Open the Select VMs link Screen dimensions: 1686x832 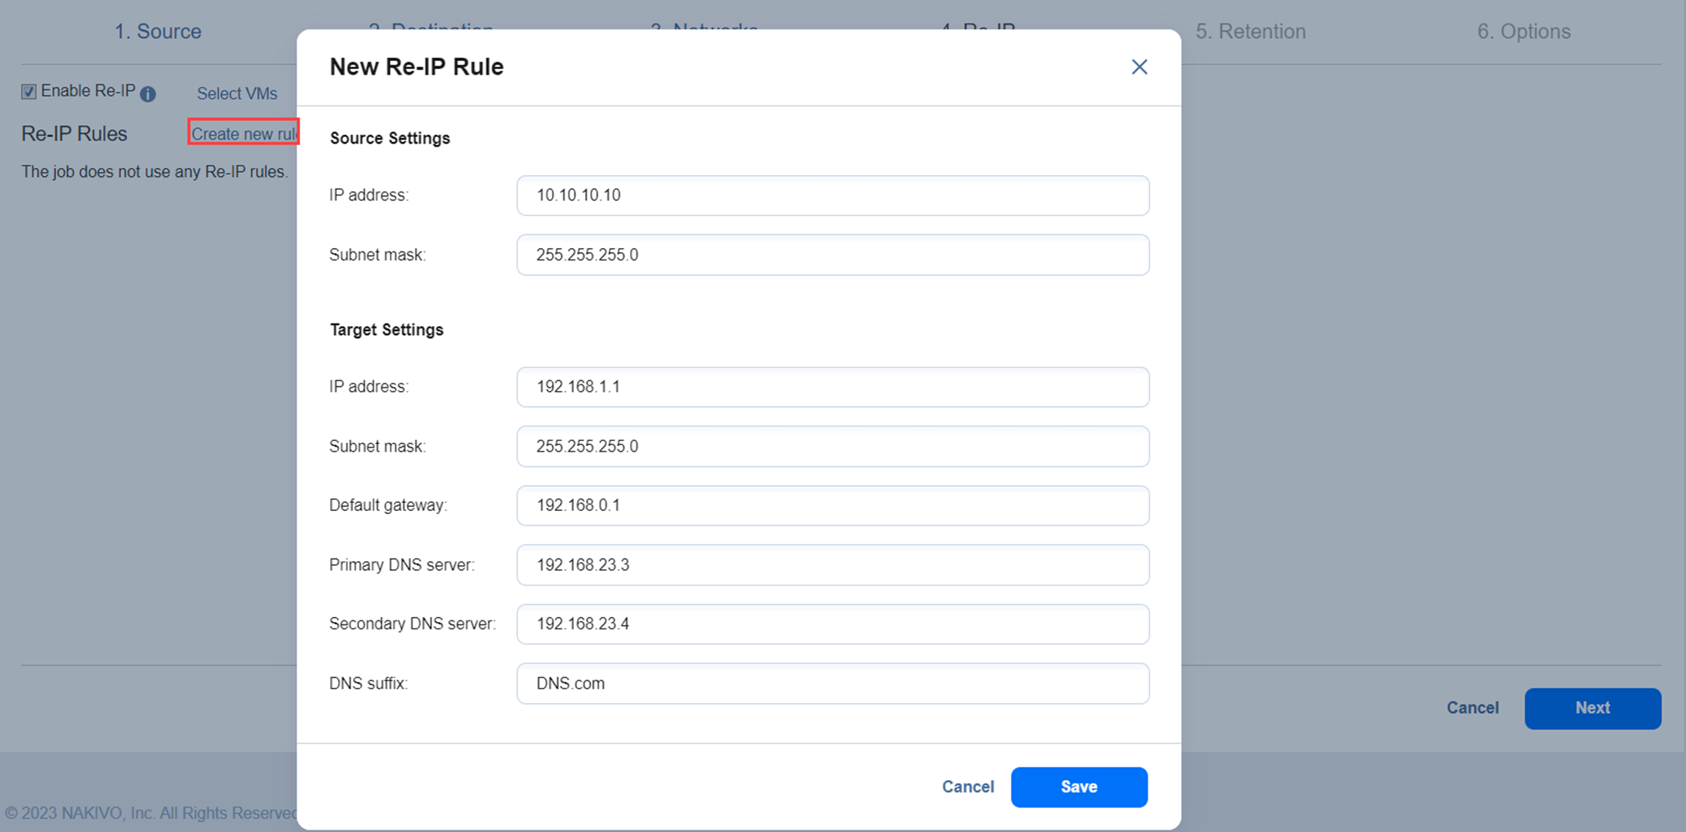(237, 93)
